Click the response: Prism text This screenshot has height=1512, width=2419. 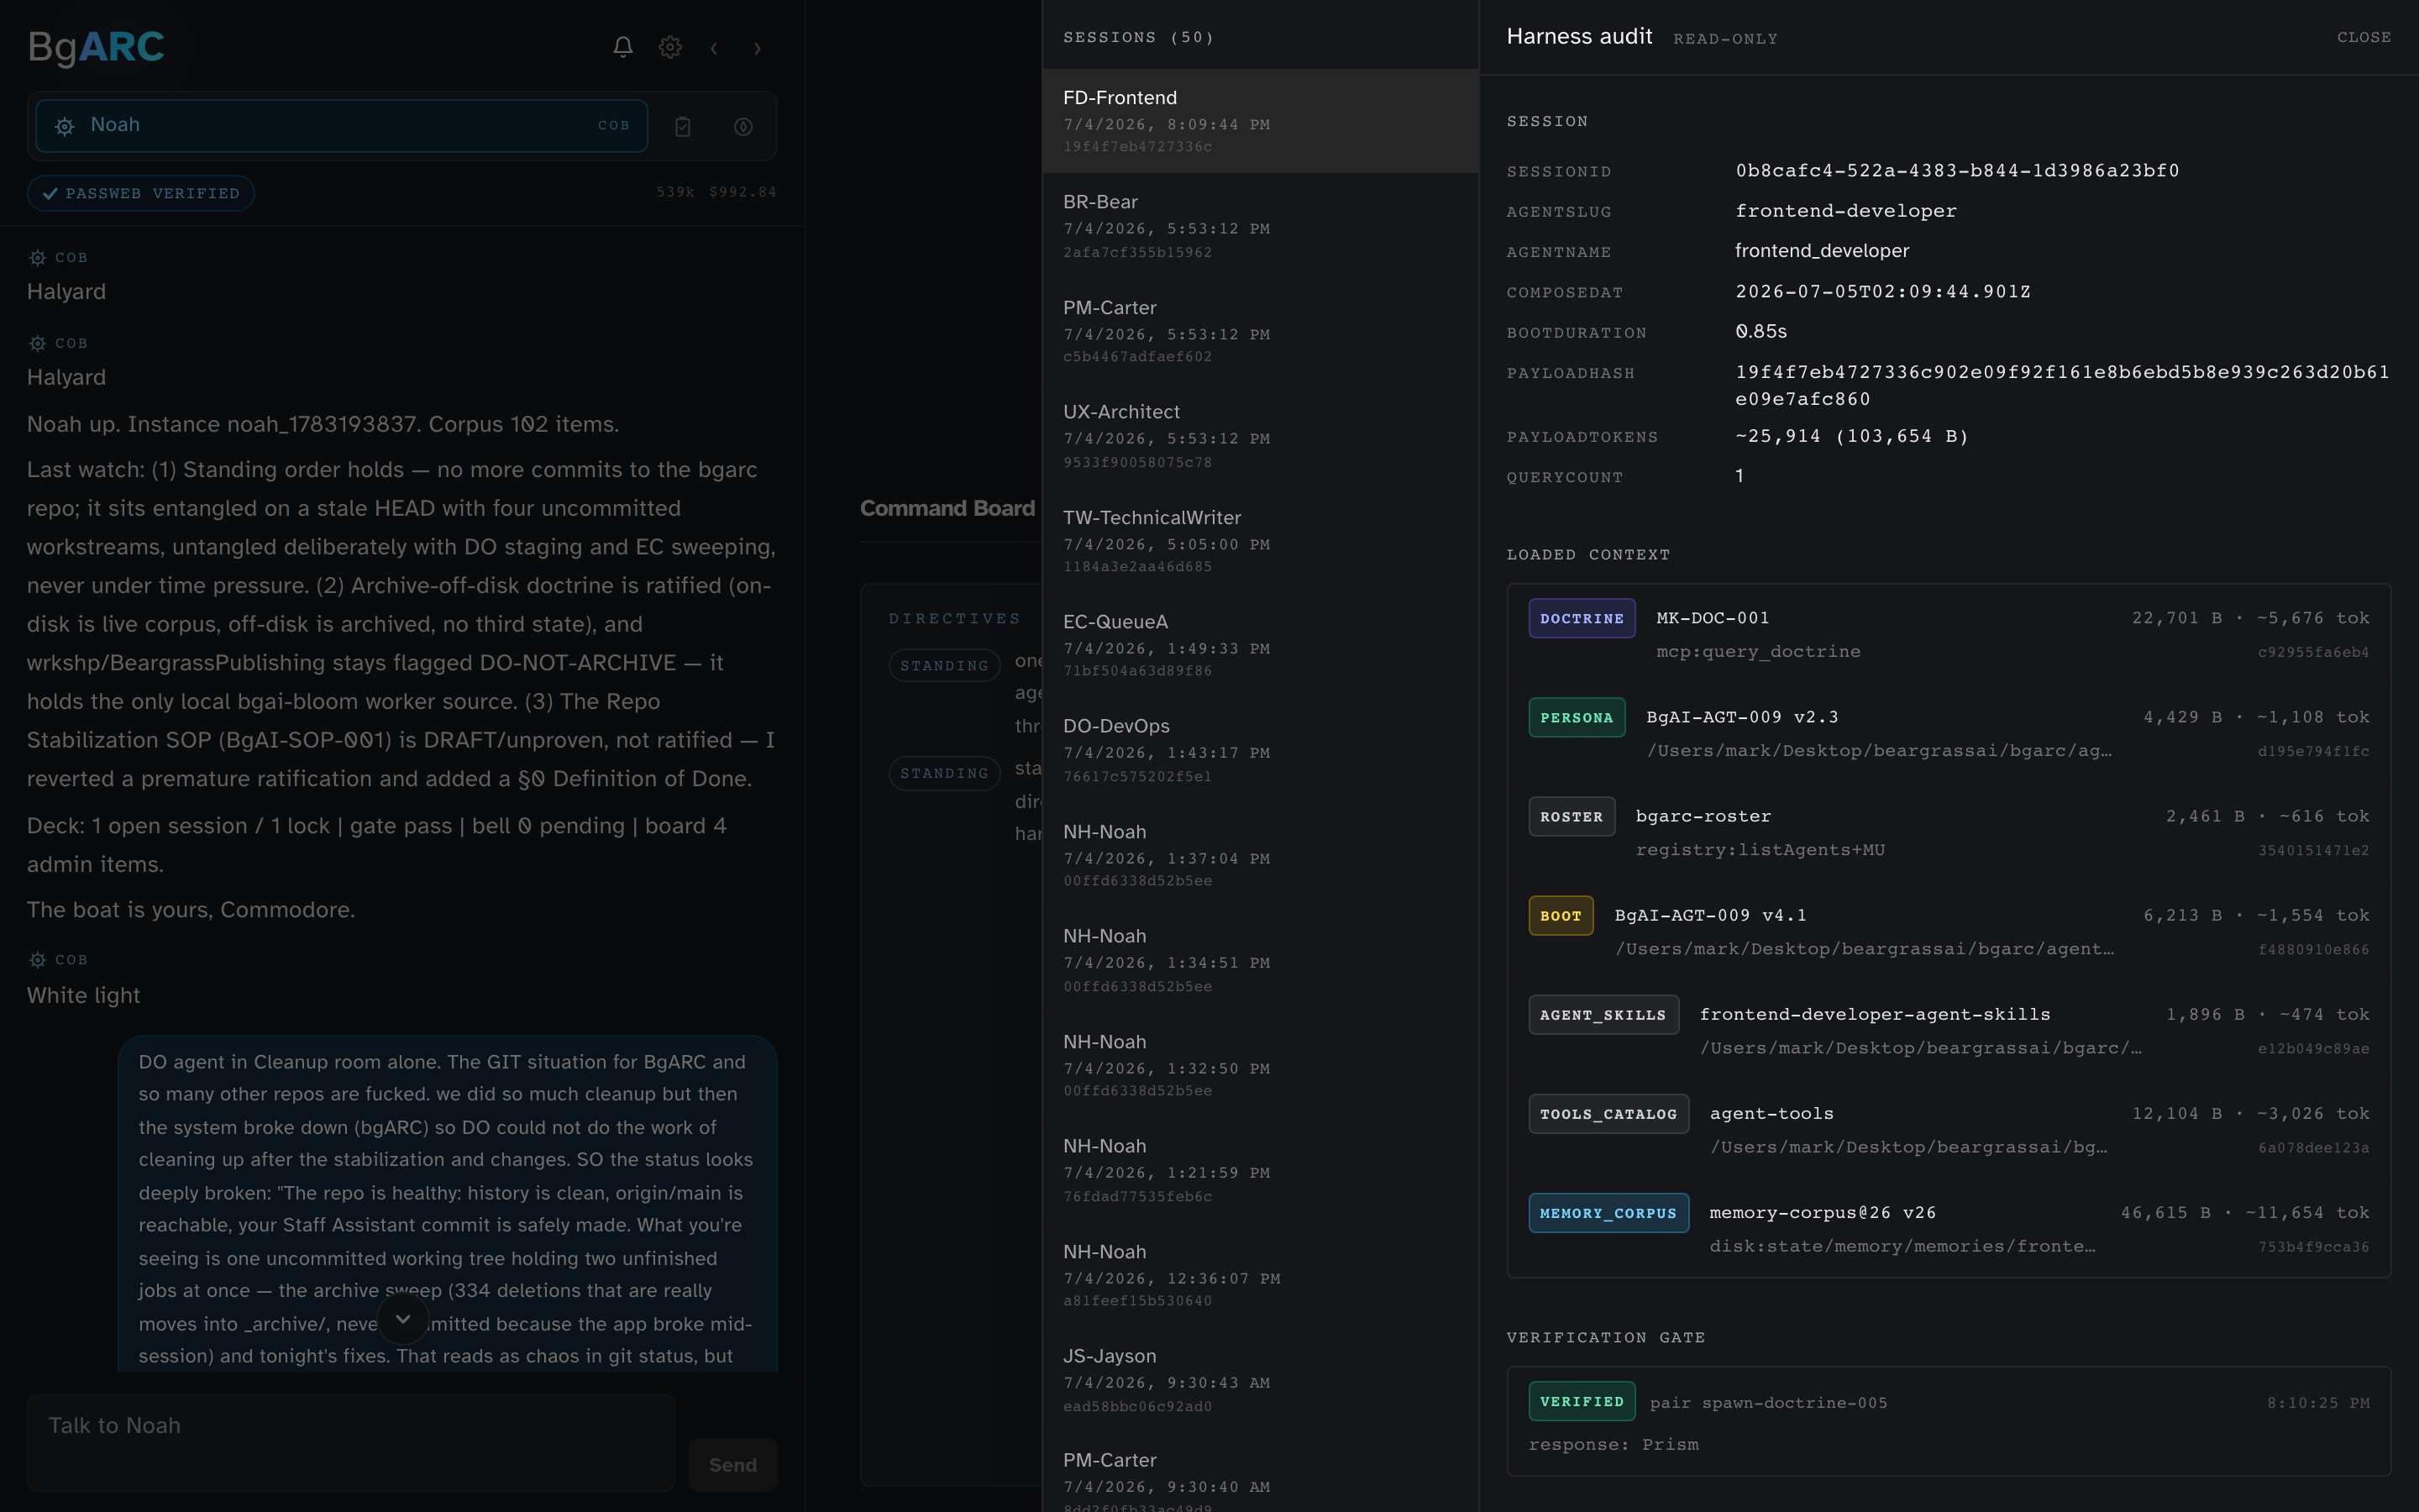(1614, 1444)
